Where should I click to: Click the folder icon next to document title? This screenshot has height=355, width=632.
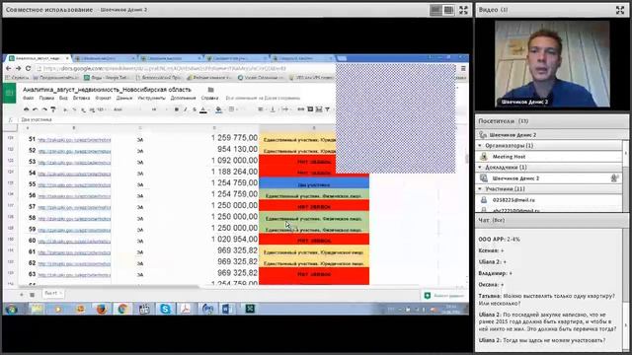click(x=210, y=90)
